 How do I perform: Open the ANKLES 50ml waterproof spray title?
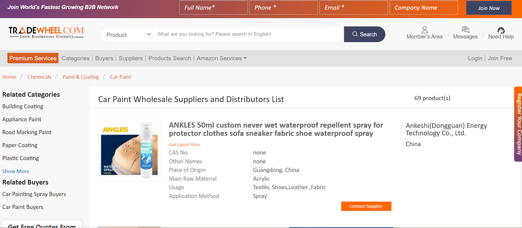(276, 129)
